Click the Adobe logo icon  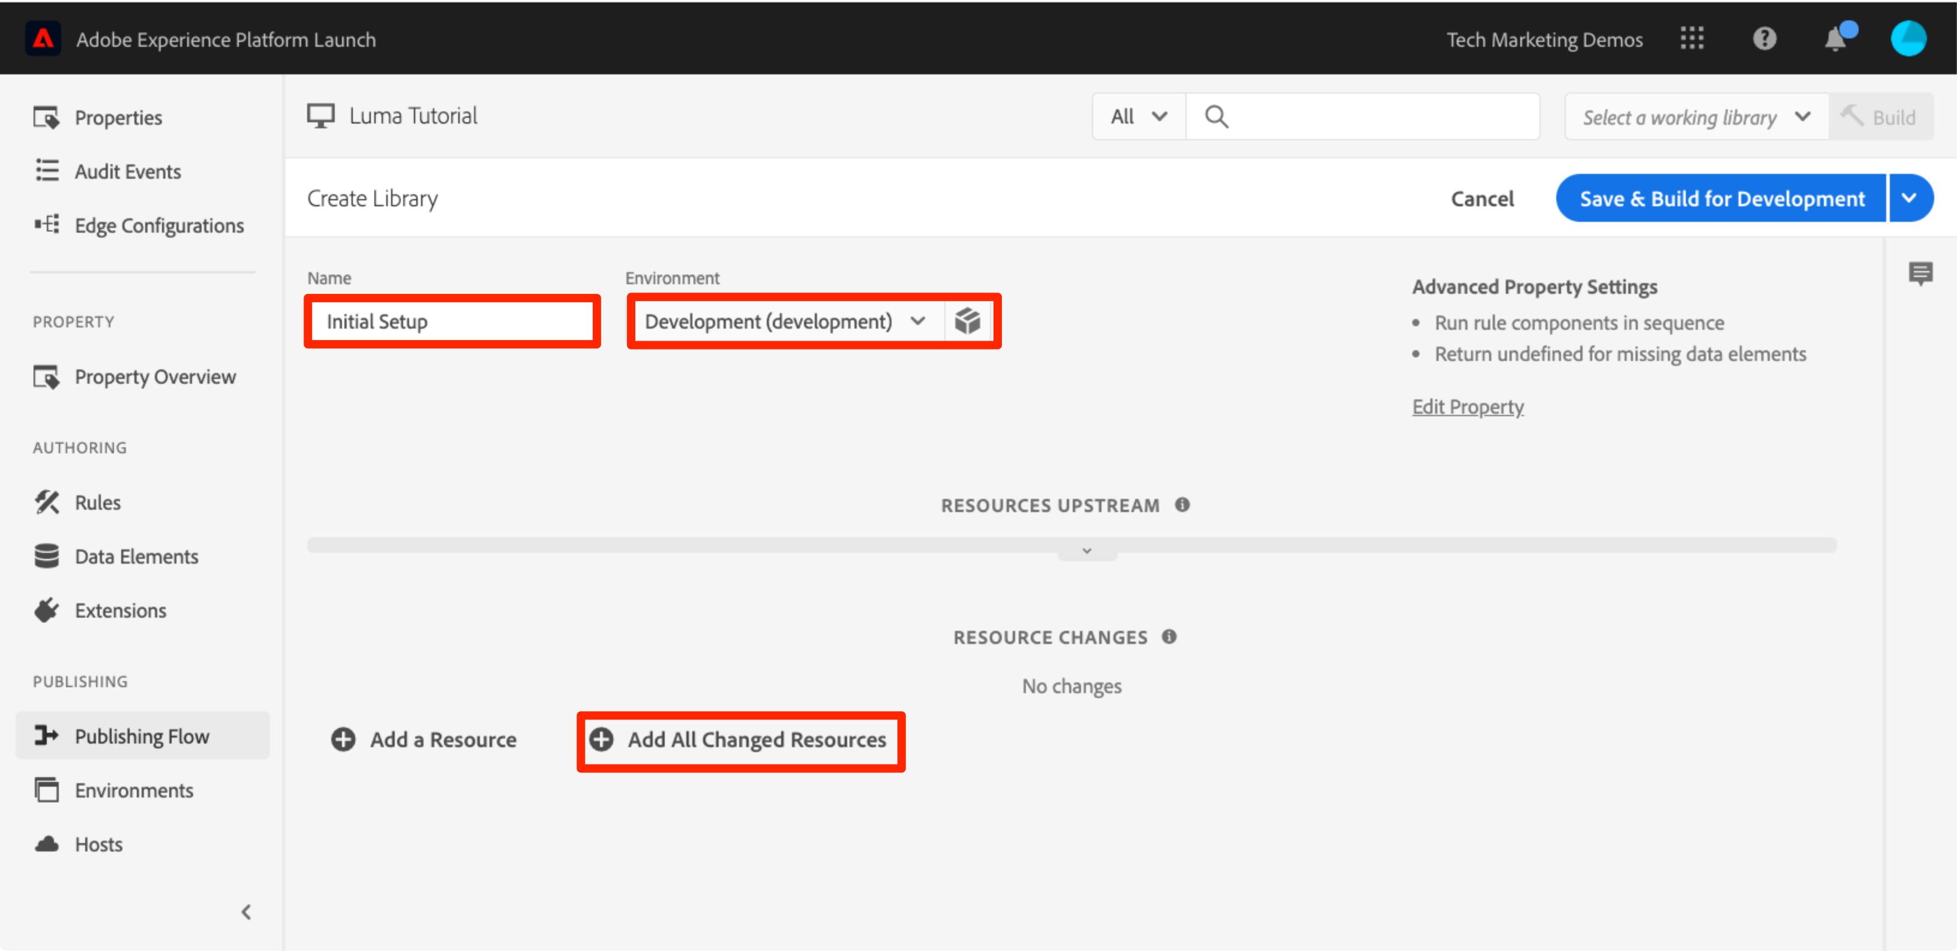[43, 39]
